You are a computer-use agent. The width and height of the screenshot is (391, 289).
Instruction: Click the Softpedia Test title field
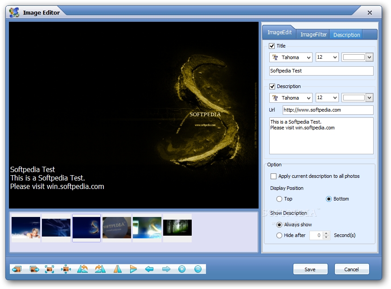click(321, 71)
